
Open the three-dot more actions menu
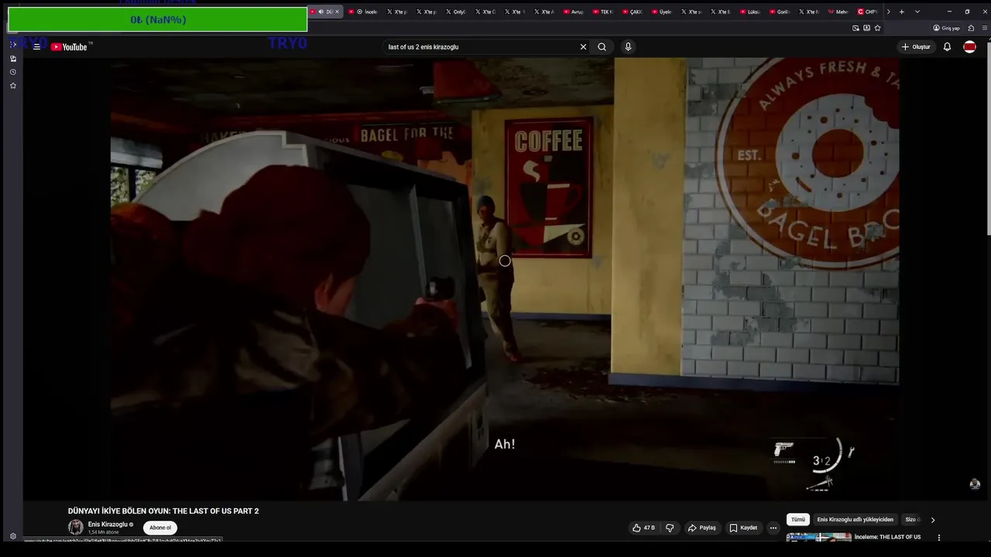(x=773, y=528)
